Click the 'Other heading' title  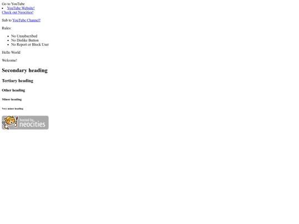pos(13,90)
